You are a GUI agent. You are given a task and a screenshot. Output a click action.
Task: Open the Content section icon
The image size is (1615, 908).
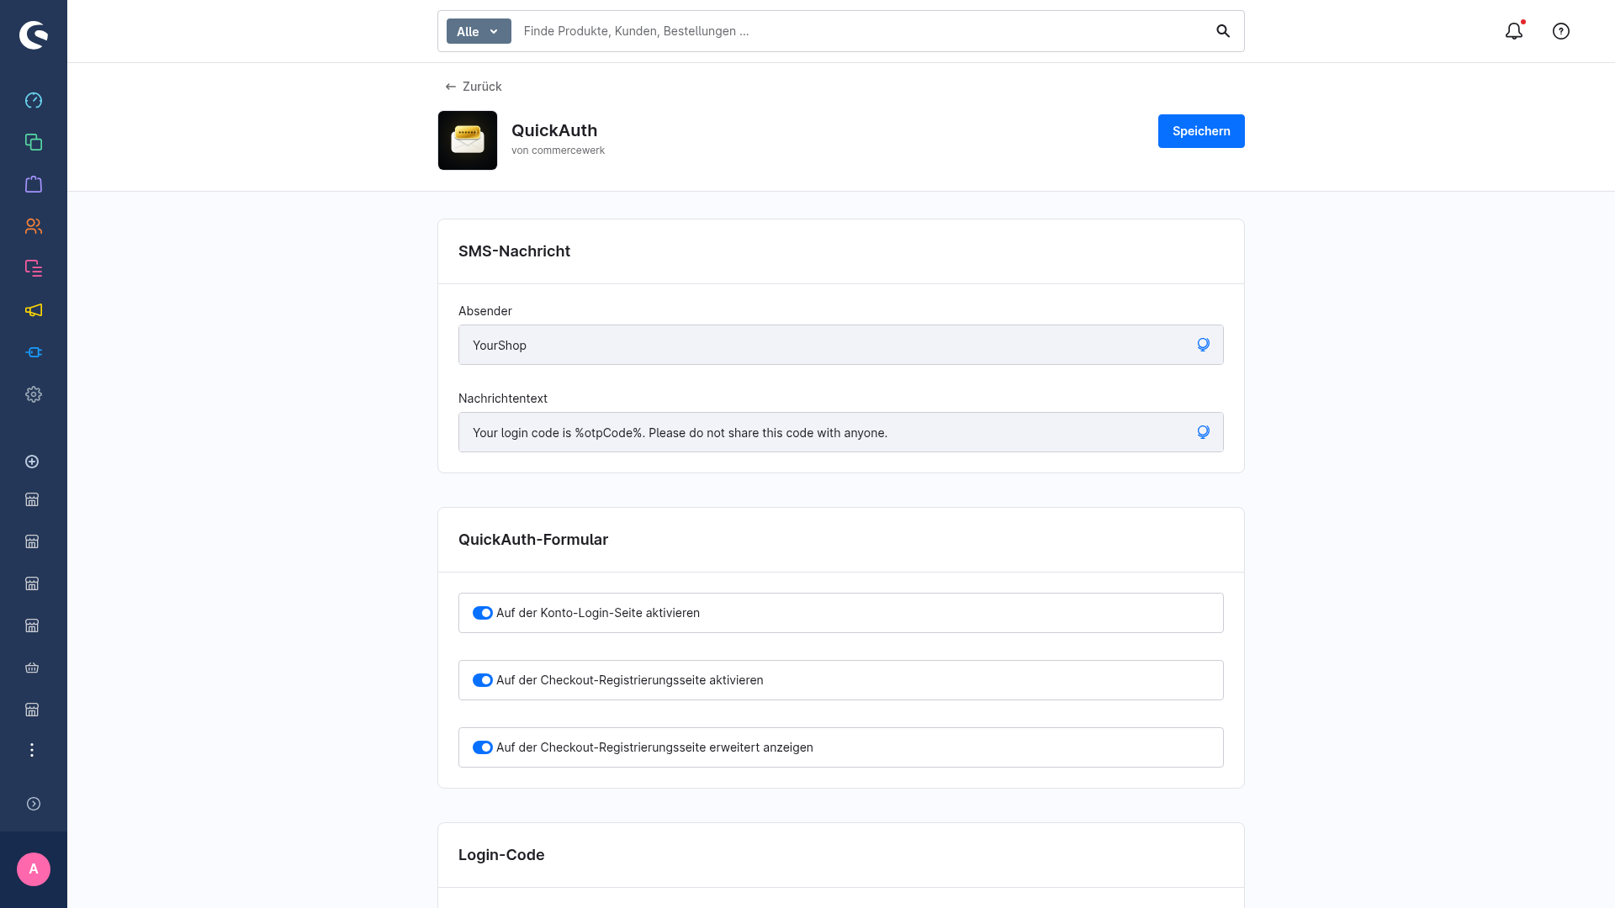34,268
